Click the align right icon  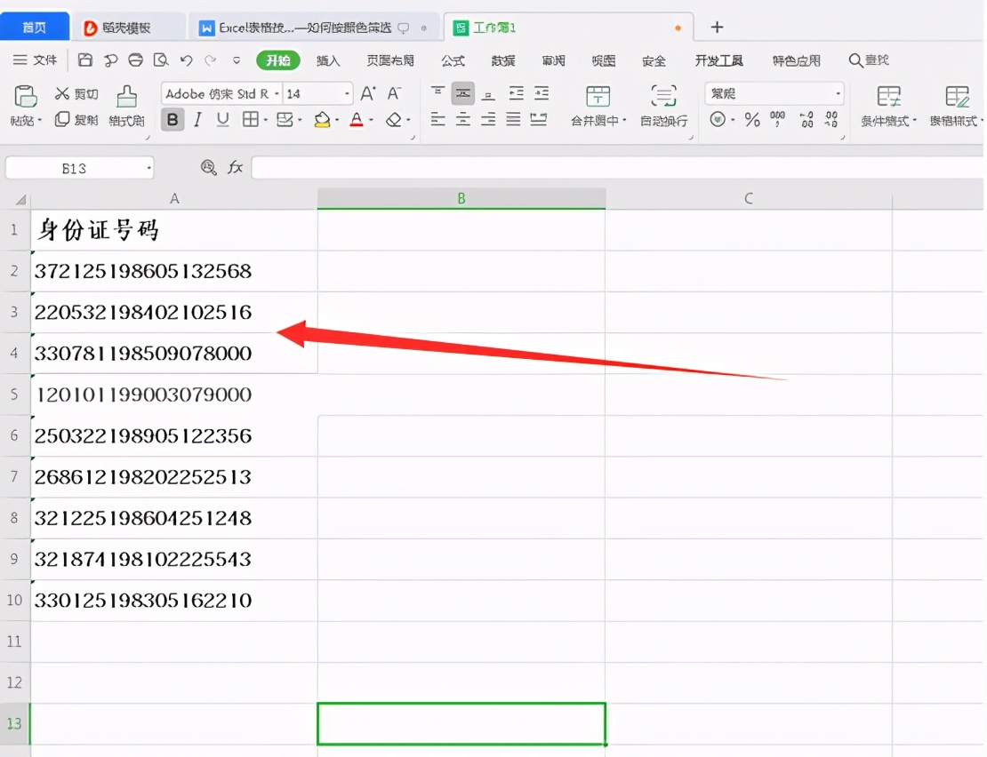point(488,119)
